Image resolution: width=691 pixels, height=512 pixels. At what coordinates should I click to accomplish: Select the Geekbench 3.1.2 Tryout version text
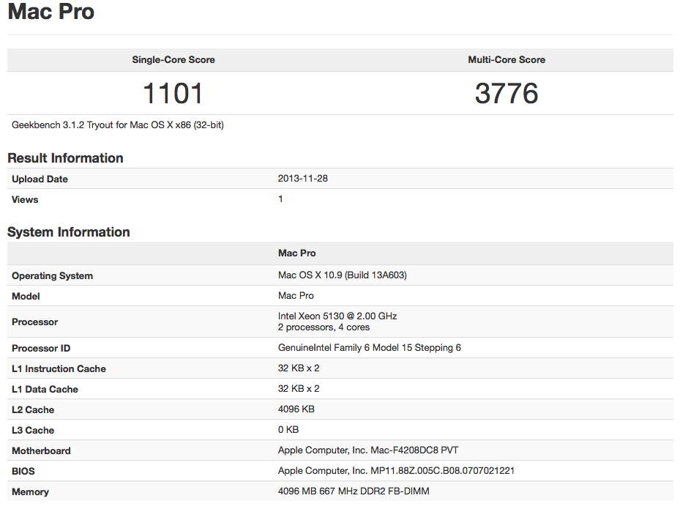point(118,125)
